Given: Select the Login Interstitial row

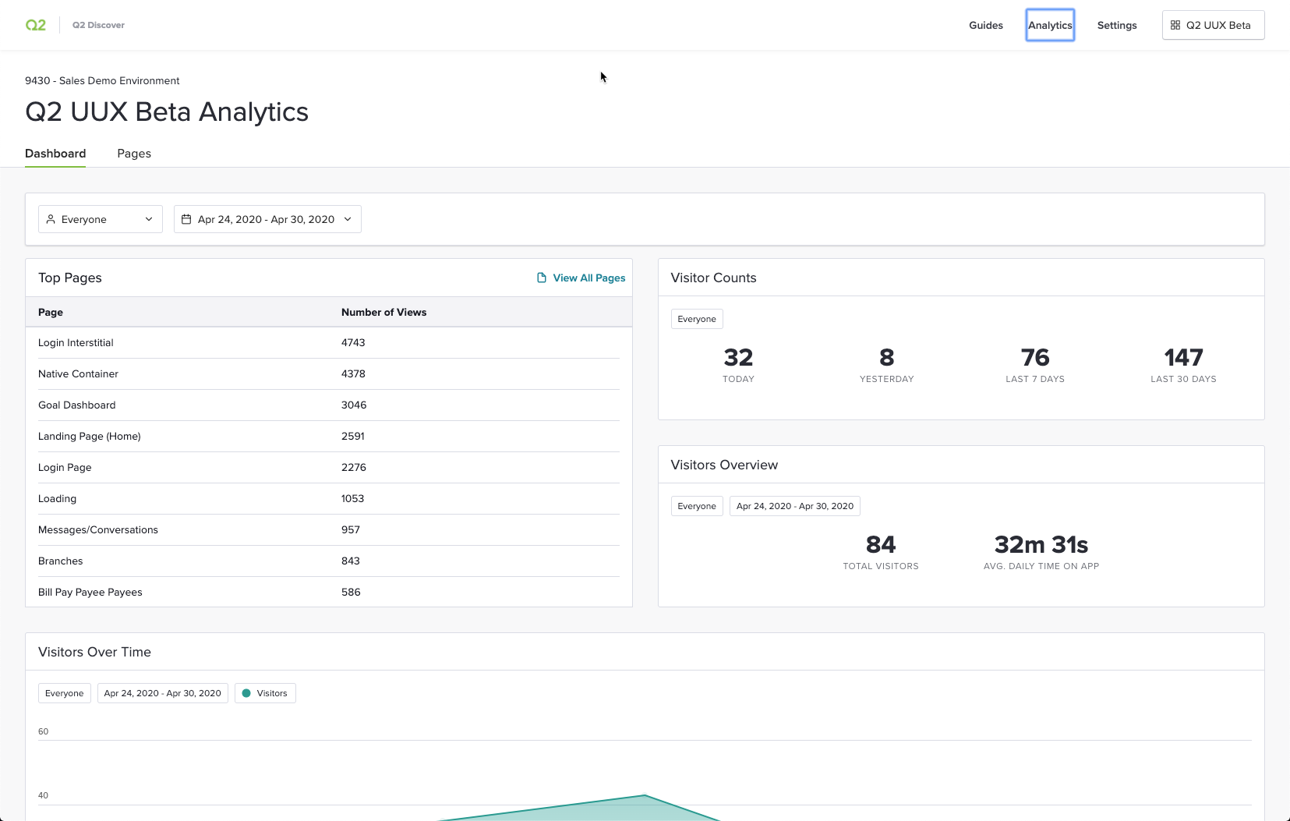Looking at the screenshot, I should click(329, 343).
